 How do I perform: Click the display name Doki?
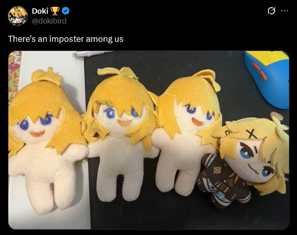click(40, 11)
